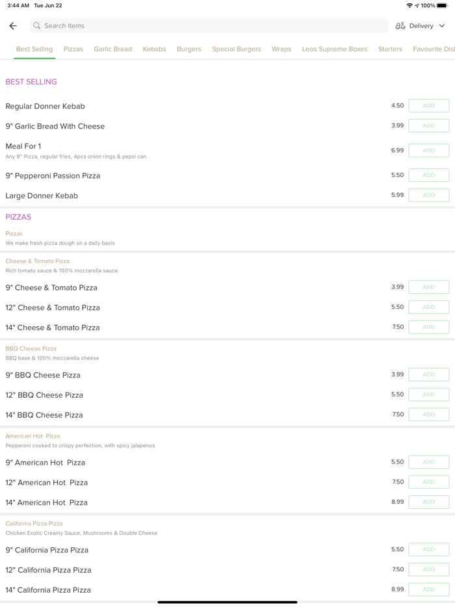Image resolution: width=455 pixels, height=607 pixels.
Task: Open the Garlic Bread tab
Action: tap(113, 49)
